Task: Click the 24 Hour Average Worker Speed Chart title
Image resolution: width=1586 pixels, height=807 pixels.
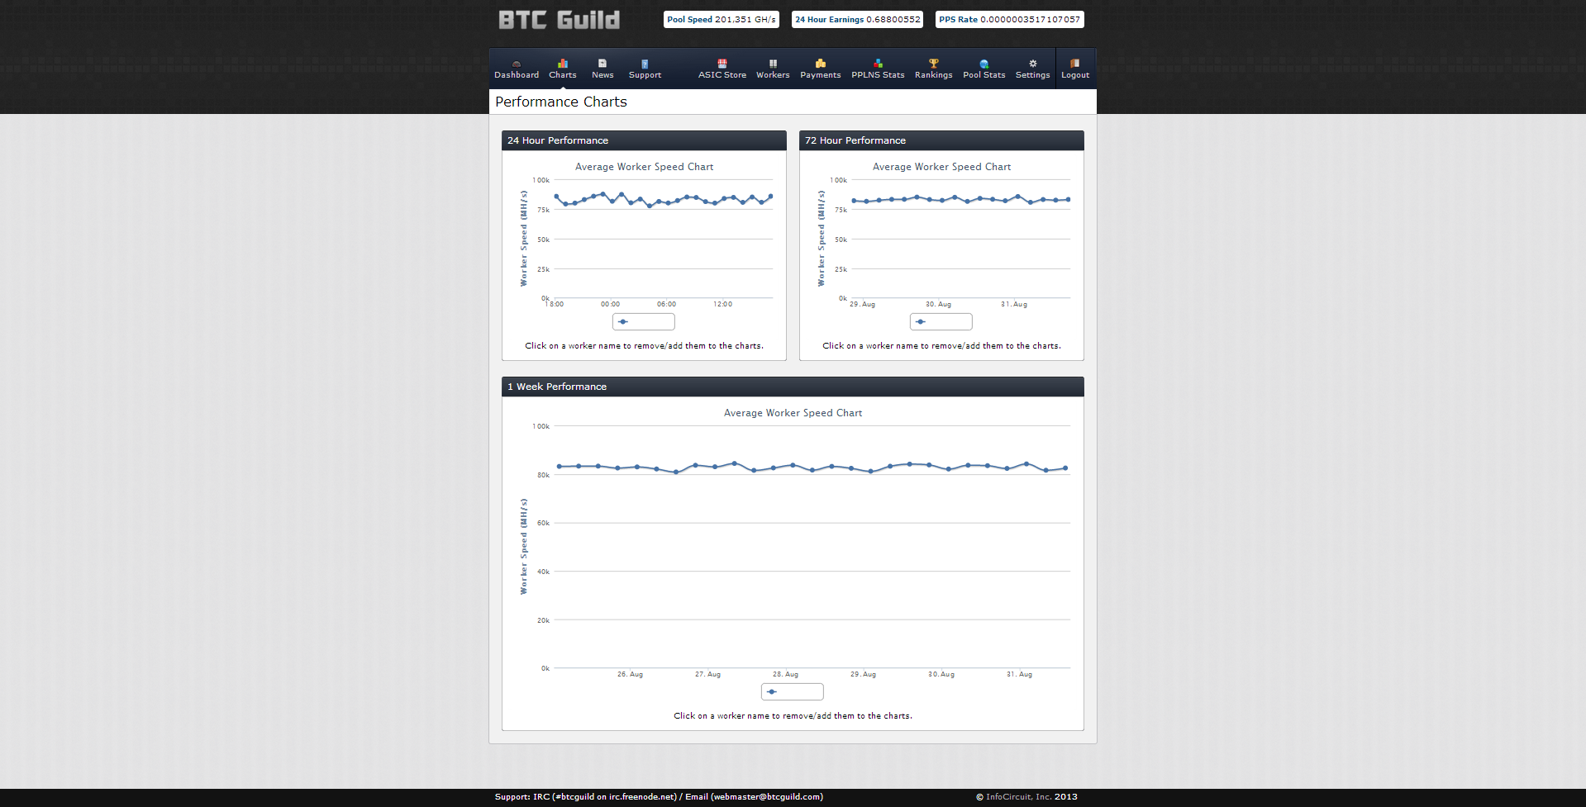Action: 644,167
